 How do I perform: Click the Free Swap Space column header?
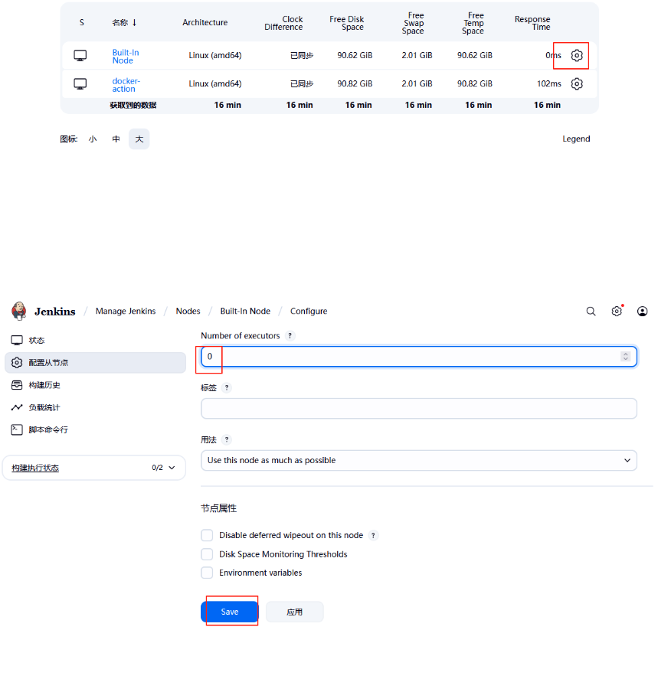click(x=413, y=23)
